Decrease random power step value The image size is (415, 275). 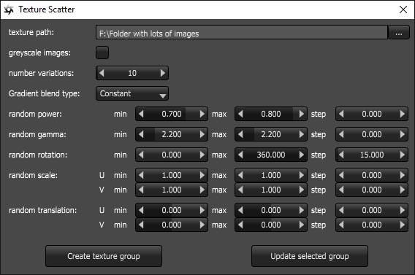(341, 114)
